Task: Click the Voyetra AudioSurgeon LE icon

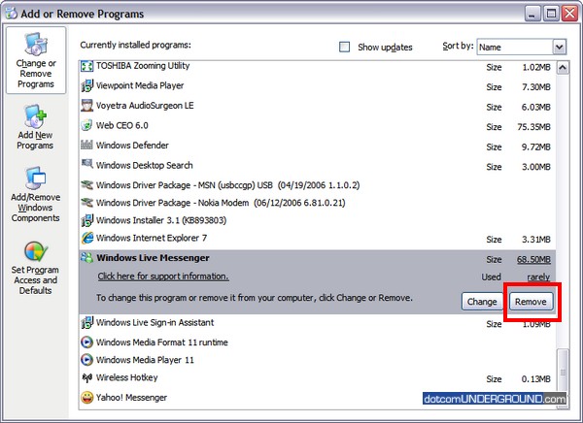Action: pyautogui.click(x=87, y=106)
